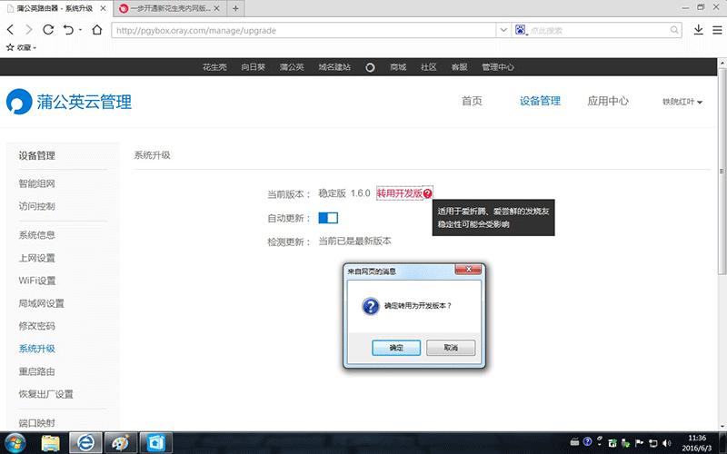Open 修改密码 in the sidebar
Image resolution: width=727 pixels, height=454 pixels.
click(x=36, y=326)
